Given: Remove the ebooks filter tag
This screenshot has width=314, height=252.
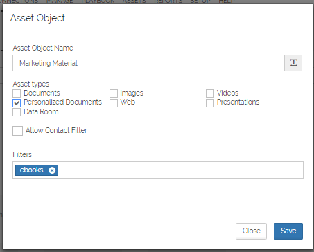Looking at the screenshot, I should (52, 170).
